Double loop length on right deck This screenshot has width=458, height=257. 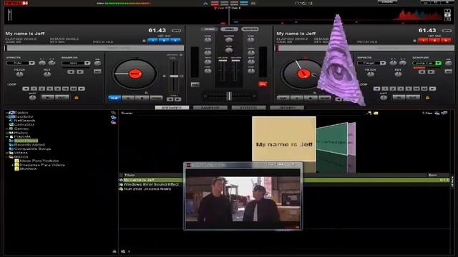(x=432, y=89)
